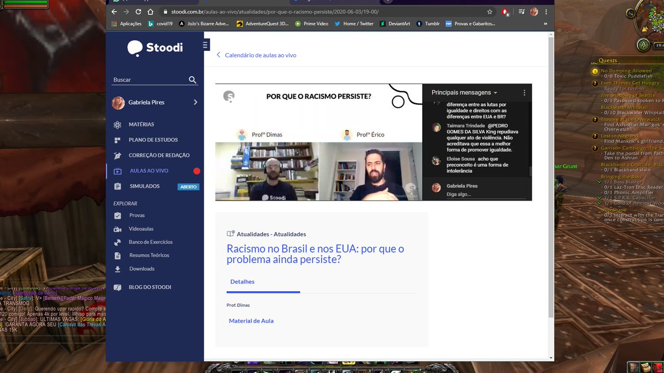Click the red live indicator dot
Screen dimensions: 664x373
[196, 171]
